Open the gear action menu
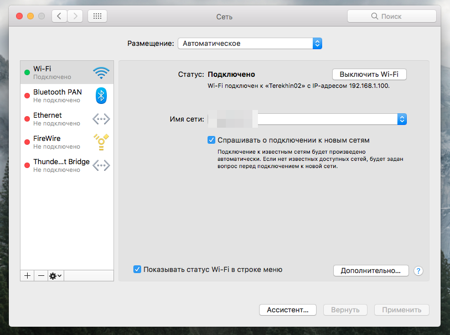 (56, 276)
